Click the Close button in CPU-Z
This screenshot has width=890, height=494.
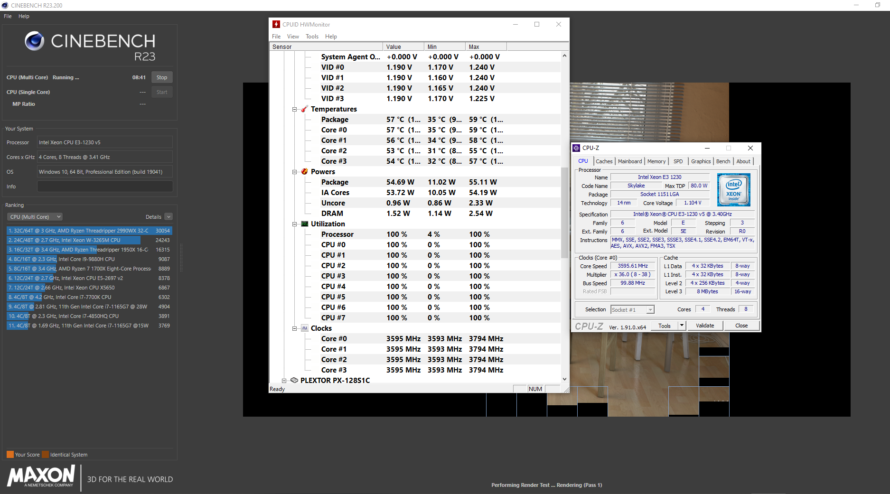(741, 326)
